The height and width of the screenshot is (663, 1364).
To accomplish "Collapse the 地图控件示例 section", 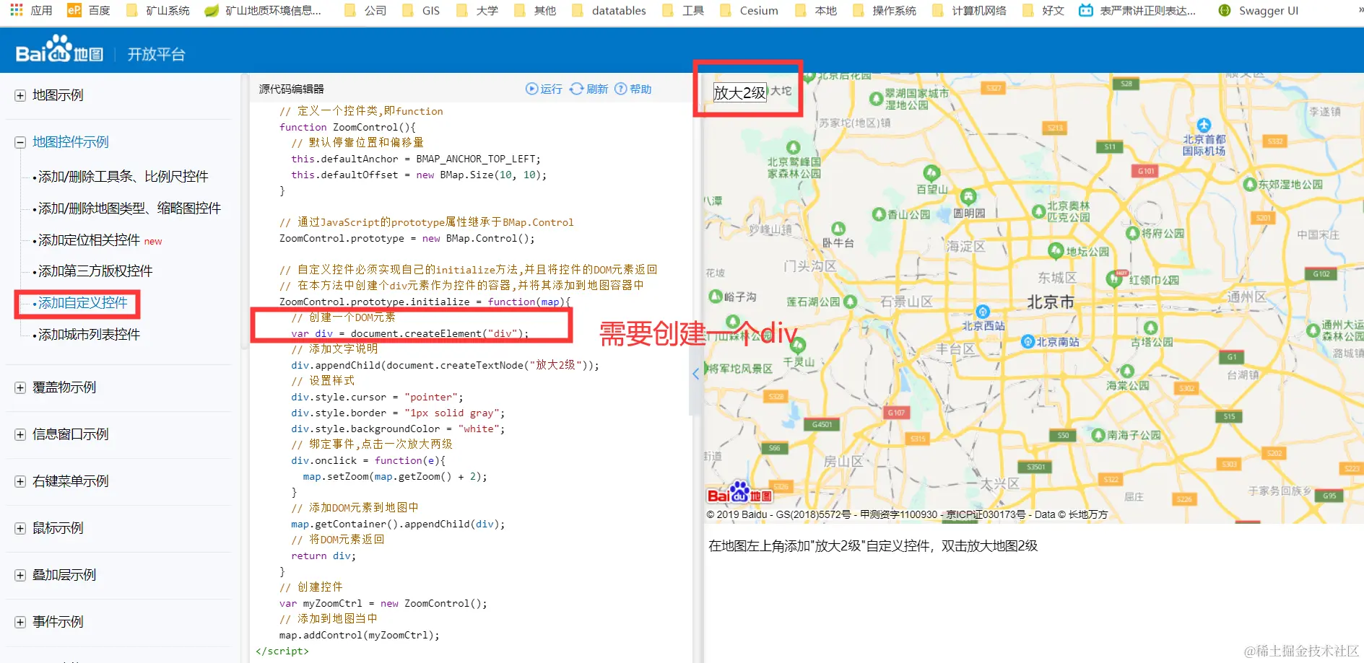I will pyautogui.click(x=19, y=142).
